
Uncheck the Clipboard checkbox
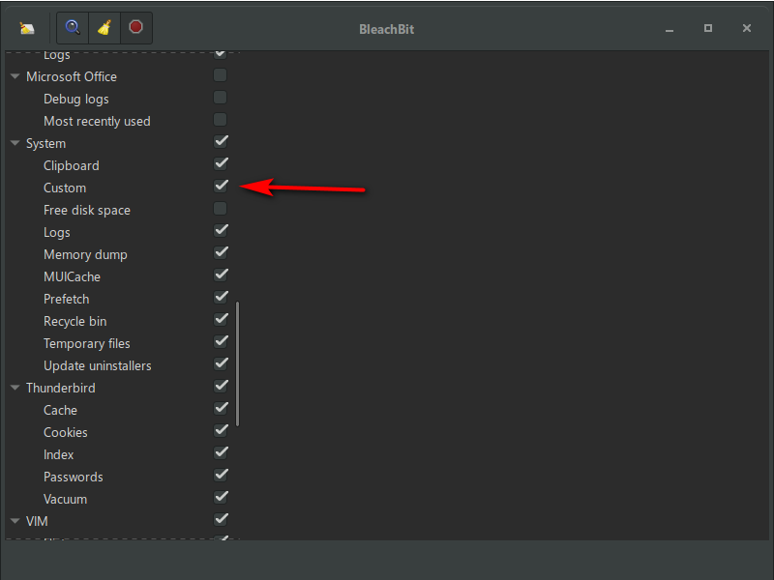point(221,164)
